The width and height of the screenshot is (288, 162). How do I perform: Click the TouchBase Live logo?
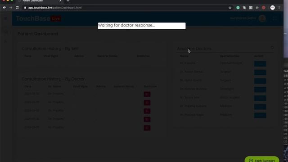[x=39, y=18]
